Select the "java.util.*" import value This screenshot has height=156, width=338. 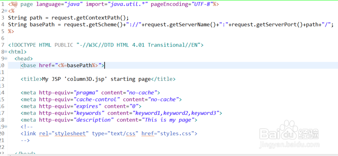coord(128,4)
